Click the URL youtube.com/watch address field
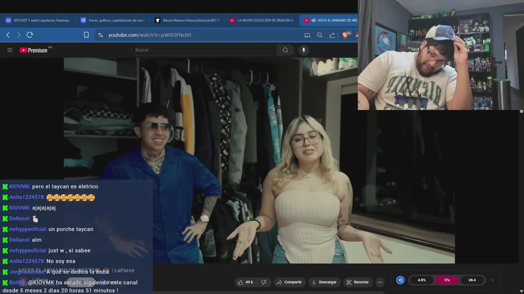 coord(149,35)
